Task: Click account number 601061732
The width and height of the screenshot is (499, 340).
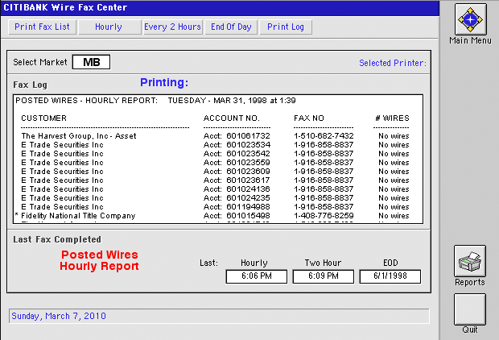Action: pyautogui.click(x=248, y=136)
